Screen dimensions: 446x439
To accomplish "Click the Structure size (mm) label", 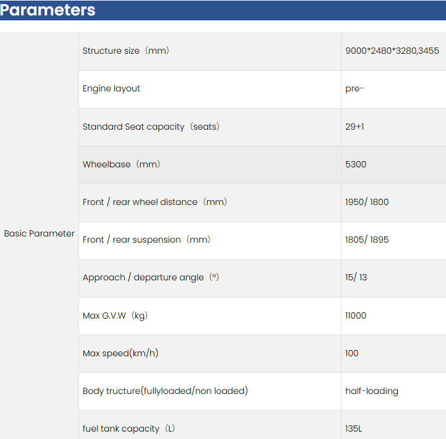I will [x=126, y=51].
